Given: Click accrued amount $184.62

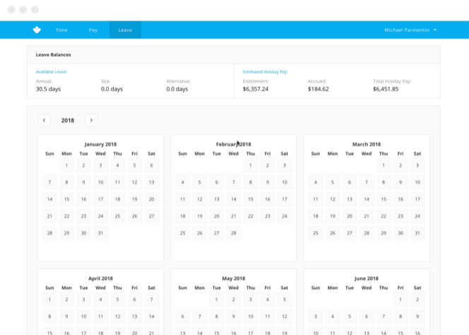Looking at the screenshot, I should [319, 89].
